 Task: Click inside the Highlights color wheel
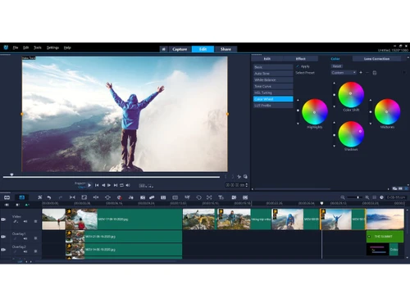(315, 112)
